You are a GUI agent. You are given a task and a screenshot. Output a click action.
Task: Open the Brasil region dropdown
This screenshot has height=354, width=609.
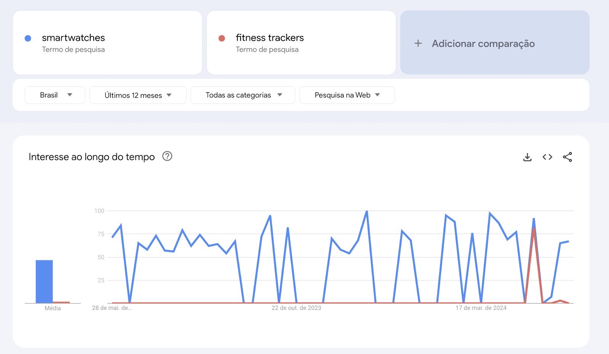click(55, 95)
